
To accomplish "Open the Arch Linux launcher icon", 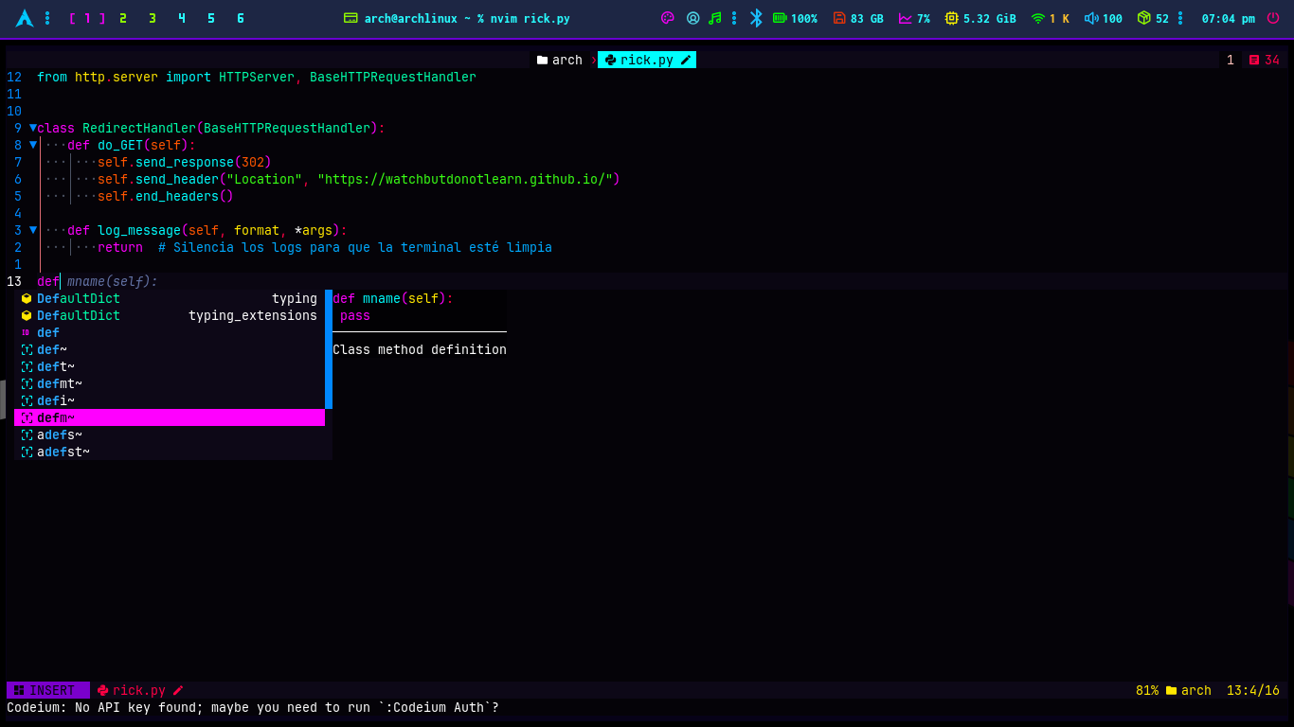I will pyautogui.click(x=25, y=18).
